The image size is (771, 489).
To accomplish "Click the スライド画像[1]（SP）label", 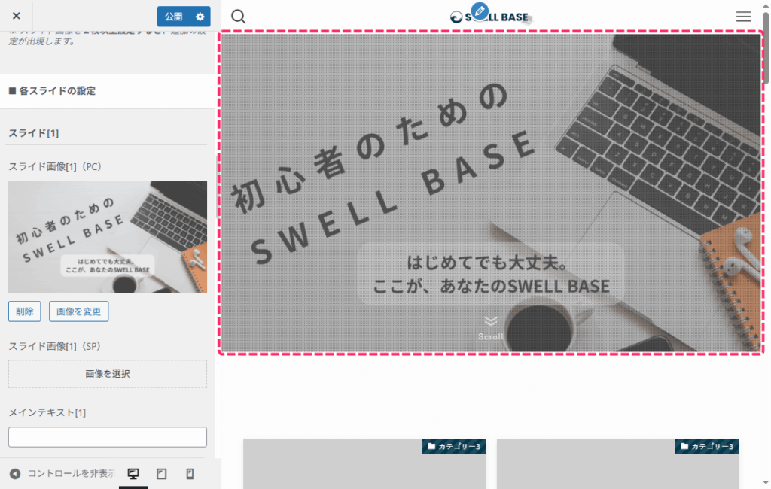I will click(x=54, y=347).
